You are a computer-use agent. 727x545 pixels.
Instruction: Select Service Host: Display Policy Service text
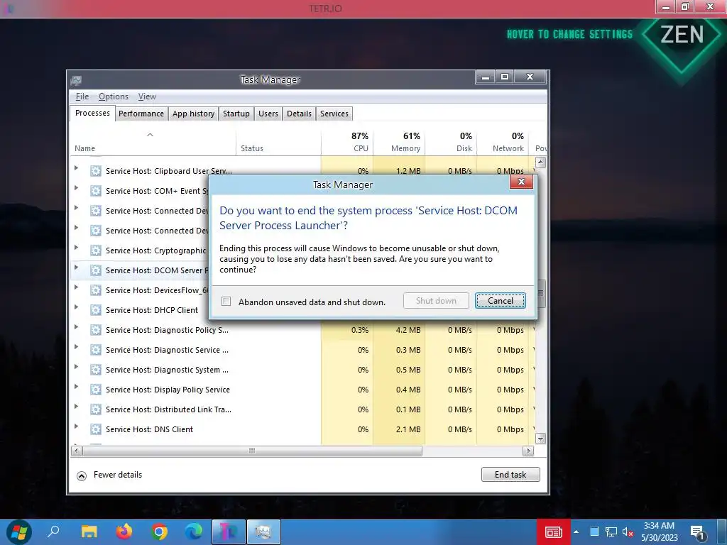pyautogui.click(x=168, y=390)
